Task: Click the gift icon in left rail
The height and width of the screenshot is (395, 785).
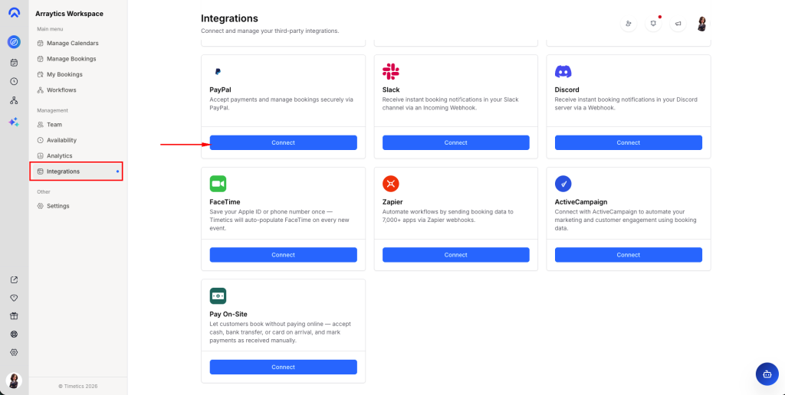Action: tap(14, 315)
